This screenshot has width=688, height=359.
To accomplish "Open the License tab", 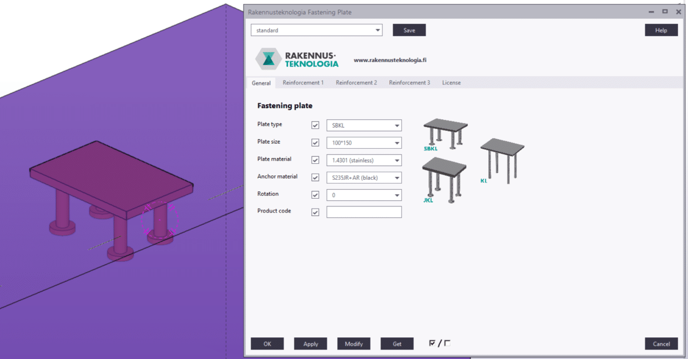I will point(451,83).
